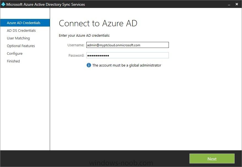Click the Next button
This screenshot has width=242, height=167.
click(212, 159)
